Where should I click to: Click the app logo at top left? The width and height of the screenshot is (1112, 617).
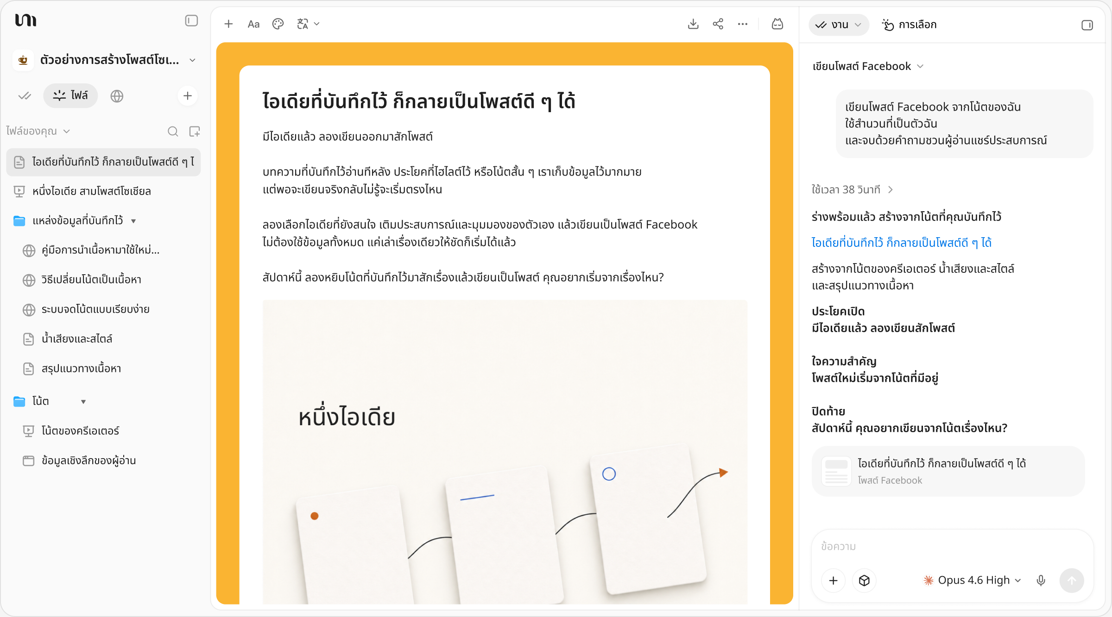tap(26, 20)
